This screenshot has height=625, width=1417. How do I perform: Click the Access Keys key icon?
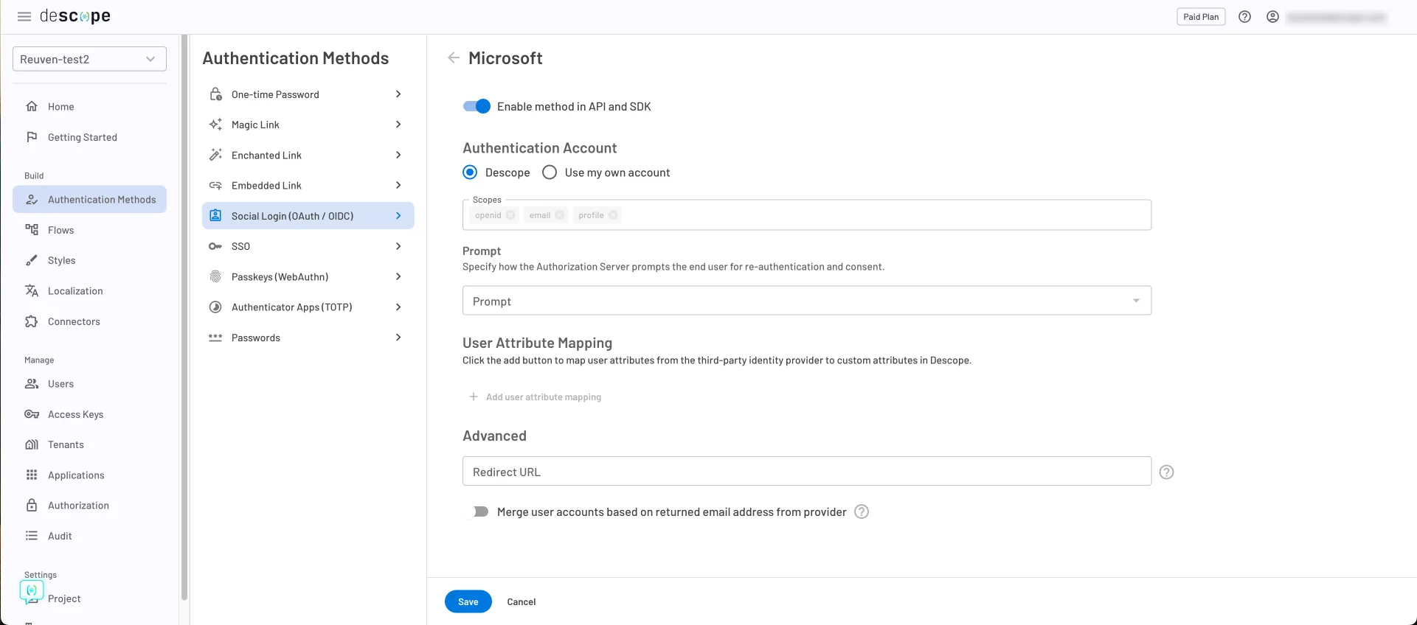(x=32, y=414)
